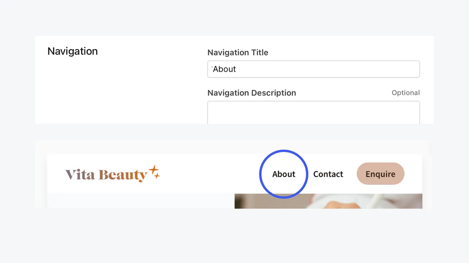Click the "Optional" hint text

[405, 93]
